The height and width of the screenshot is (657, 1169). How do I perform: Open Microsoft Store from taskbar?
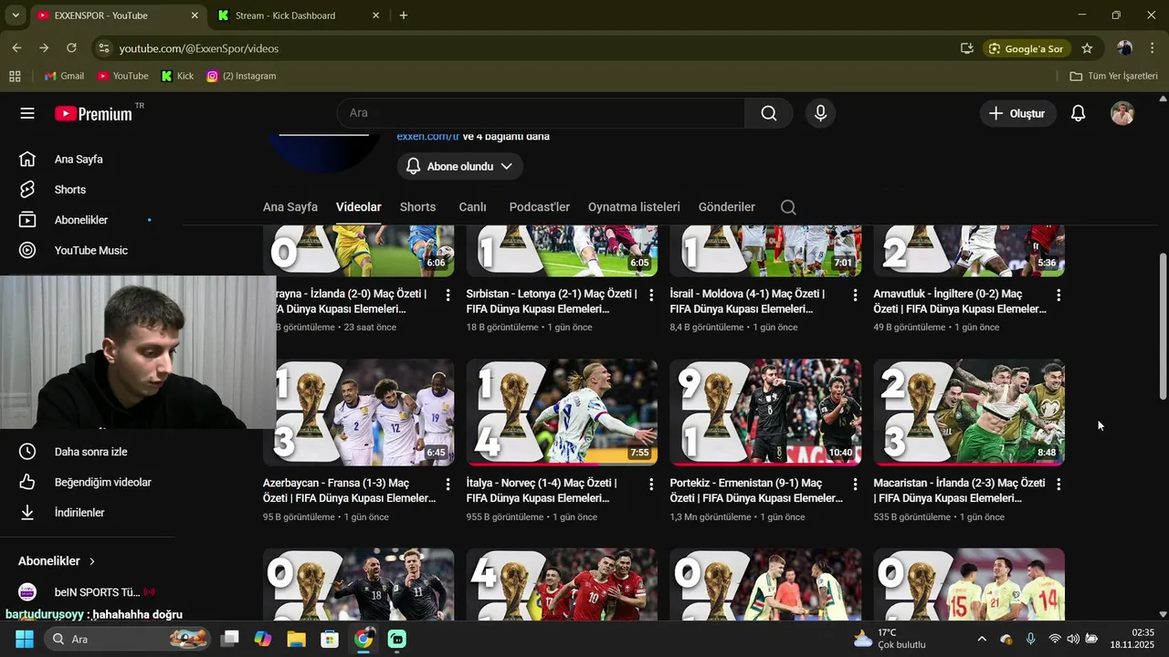coord(330,639)
